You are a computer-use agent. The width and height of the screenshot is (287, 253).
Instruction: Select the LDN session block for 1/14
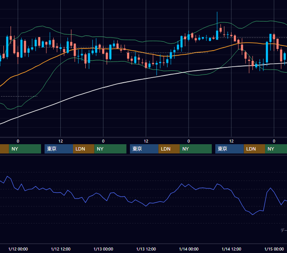255,149
